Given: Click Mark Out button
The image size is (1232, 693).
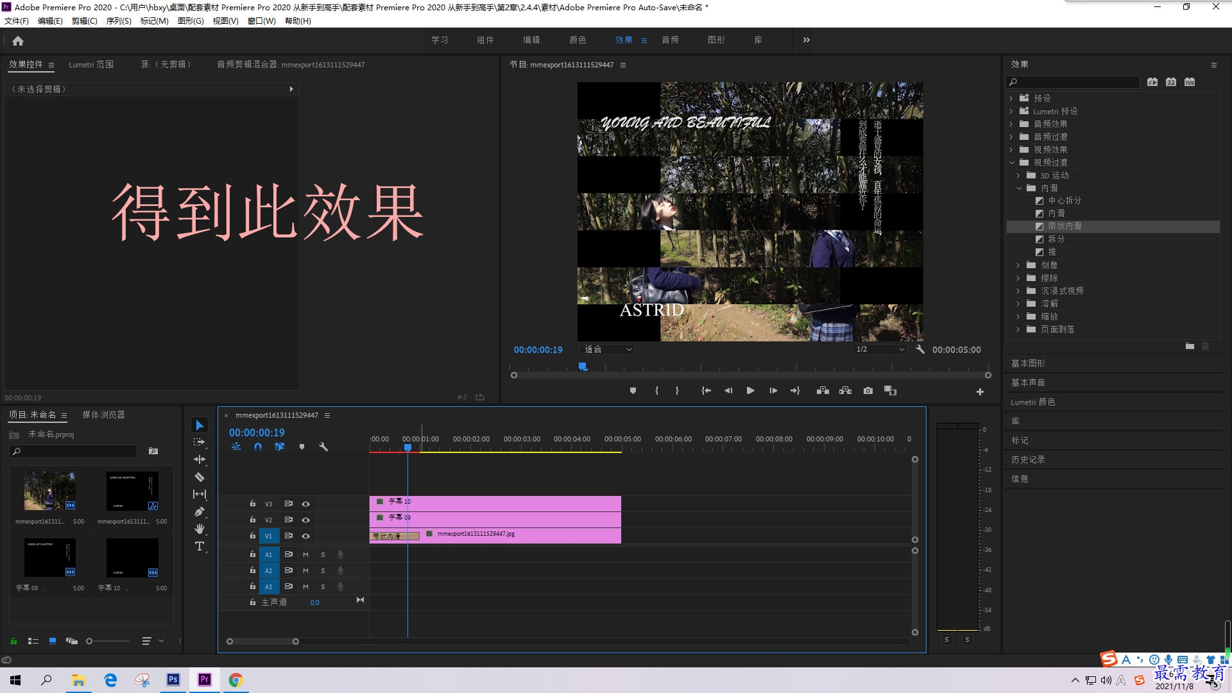Looking at the screenshot, I should (x=677, y=391).
